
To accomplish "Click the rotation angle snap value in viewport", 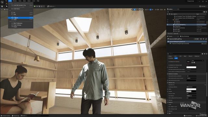I will pyautogui.click(x=152, y=9).
